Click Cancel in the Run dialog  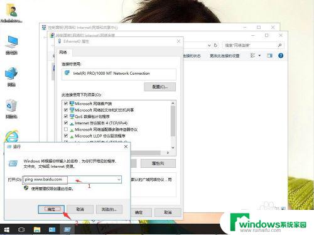[x=80, y=209]
